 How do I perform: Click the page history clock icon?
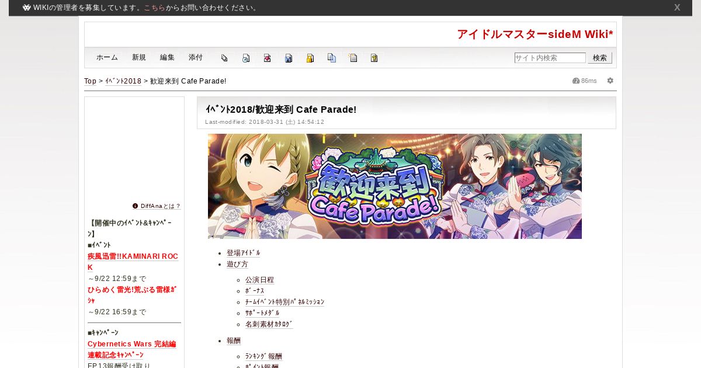point(246,58)
